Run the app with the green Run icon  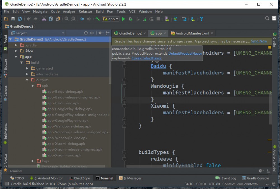[x=123, y=19]
